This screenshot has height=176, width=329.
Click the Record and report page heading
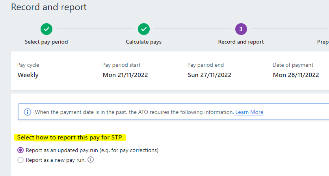click(x=49, y=7)
